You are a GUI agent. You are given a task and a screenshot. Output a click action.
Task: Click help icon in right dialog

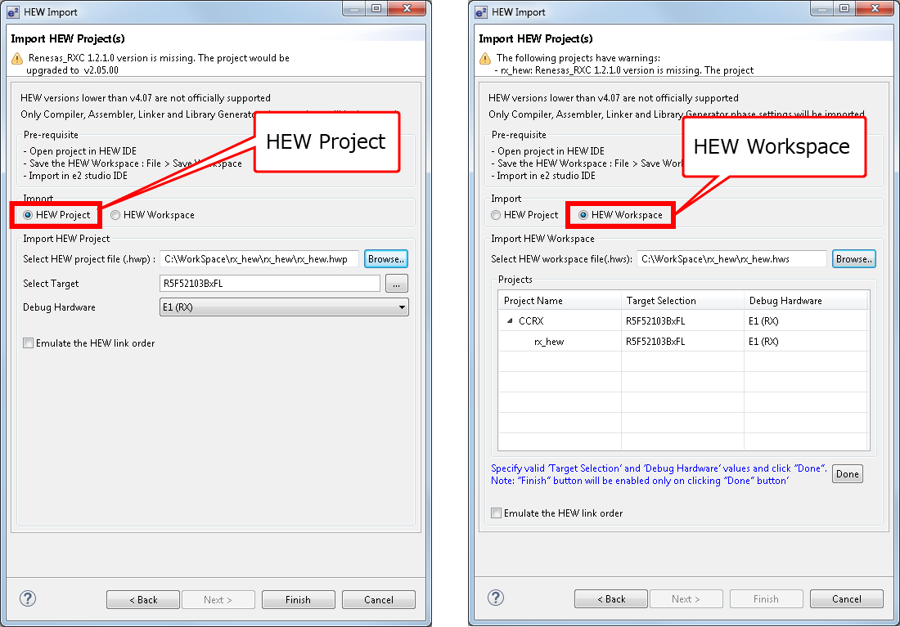[496, 598]
